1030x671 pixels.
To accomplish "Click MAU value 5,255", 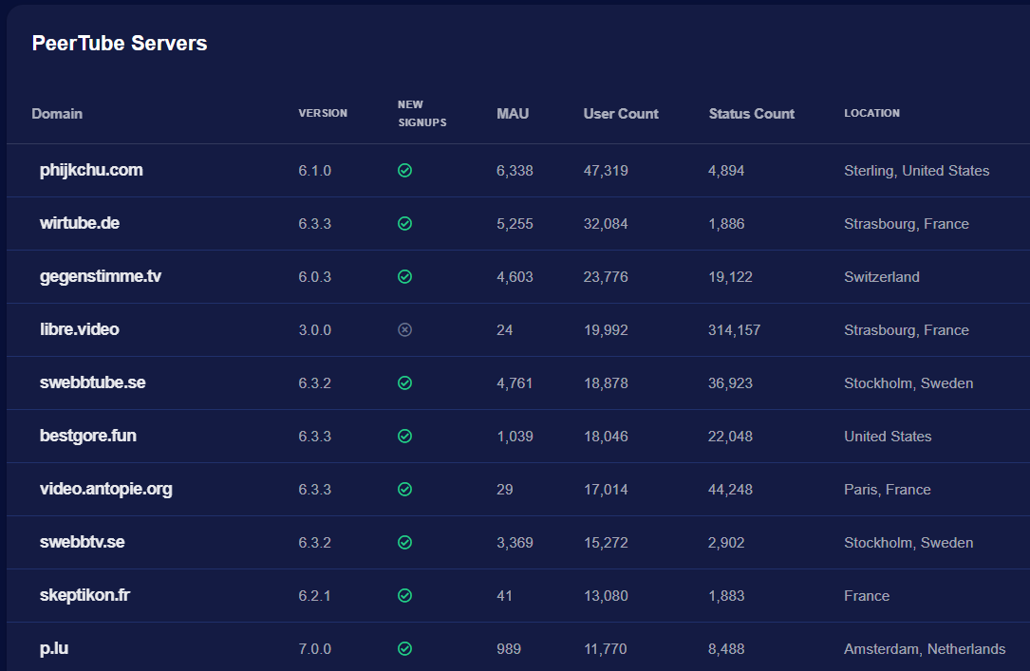I will [515, 224].
